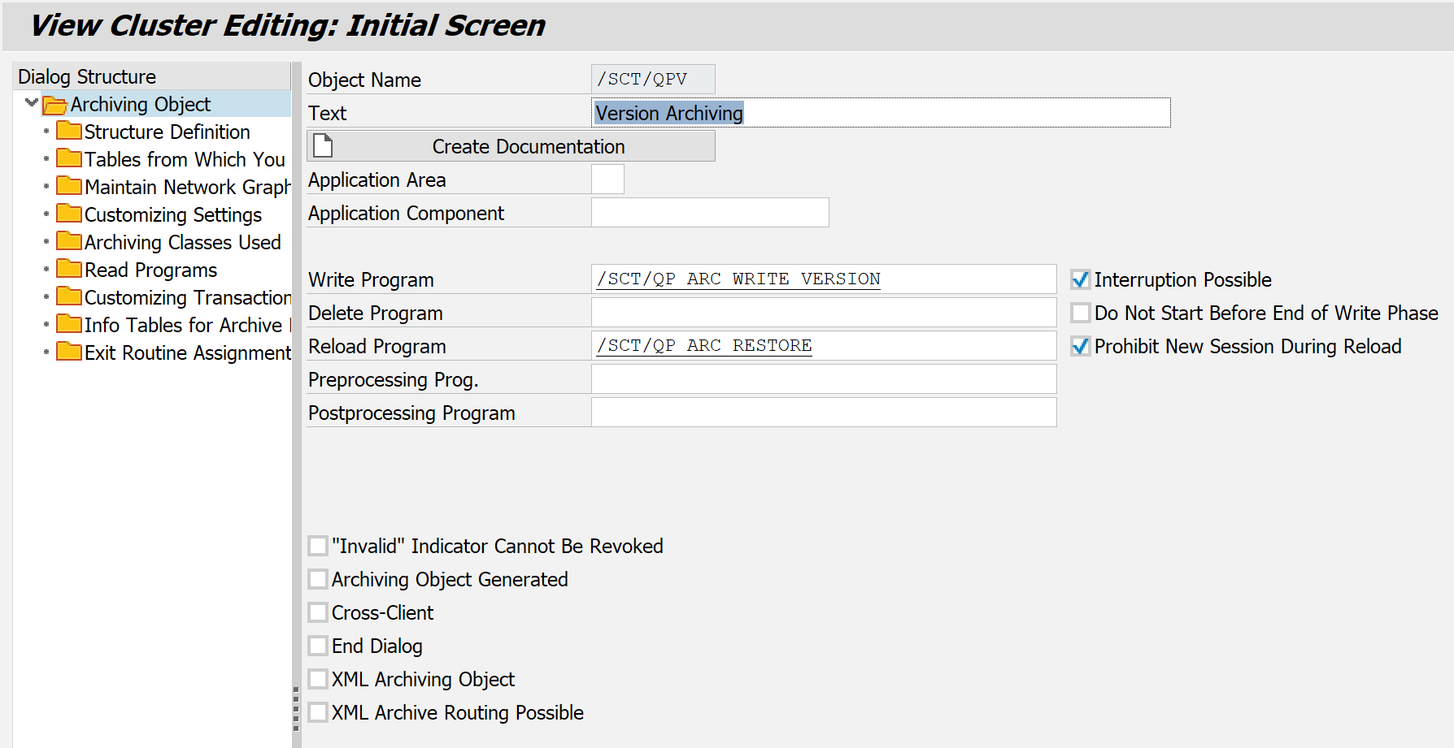This screenshot has width=1454, height=748.
Task: Click the Archiving Object open folder icon
Action: pos(54,105)
